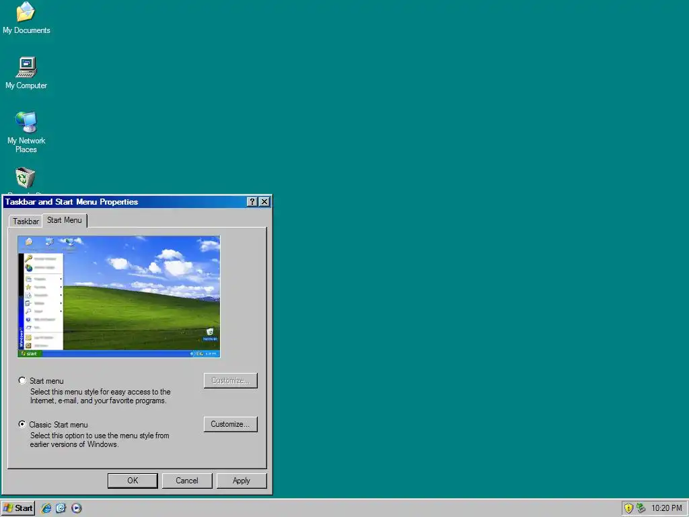Click the 10:20 PM clock
The image size is (689, 517).
(666, 508)
